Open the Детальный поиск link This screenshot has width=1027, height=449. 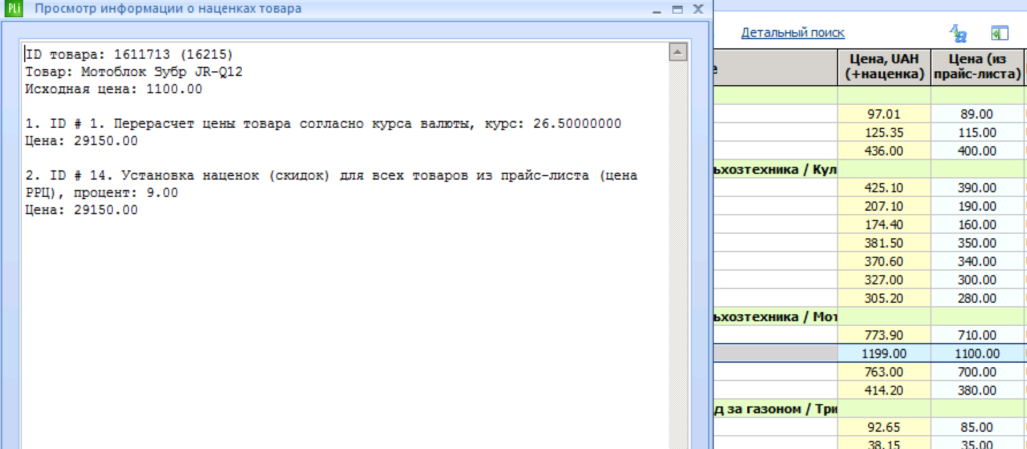click(x=793, y=33)
